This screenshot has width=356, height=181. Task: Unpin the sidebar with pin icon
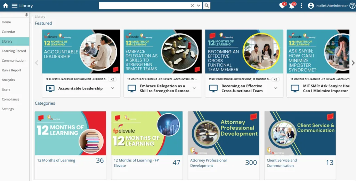click(x=26, y=15)
